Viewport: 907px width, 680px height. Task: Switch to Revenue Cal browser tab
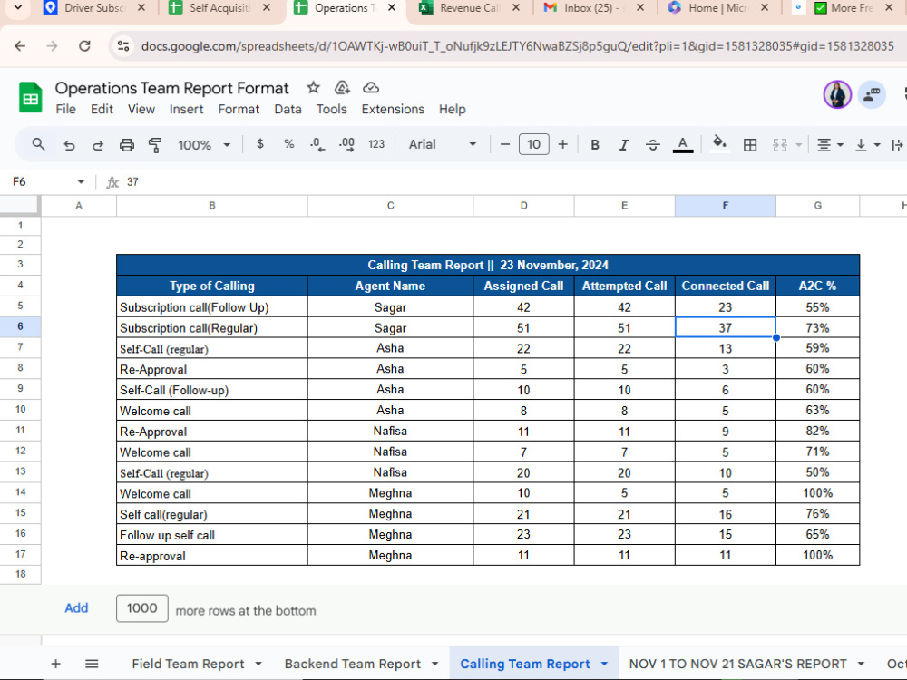(470, 8)
